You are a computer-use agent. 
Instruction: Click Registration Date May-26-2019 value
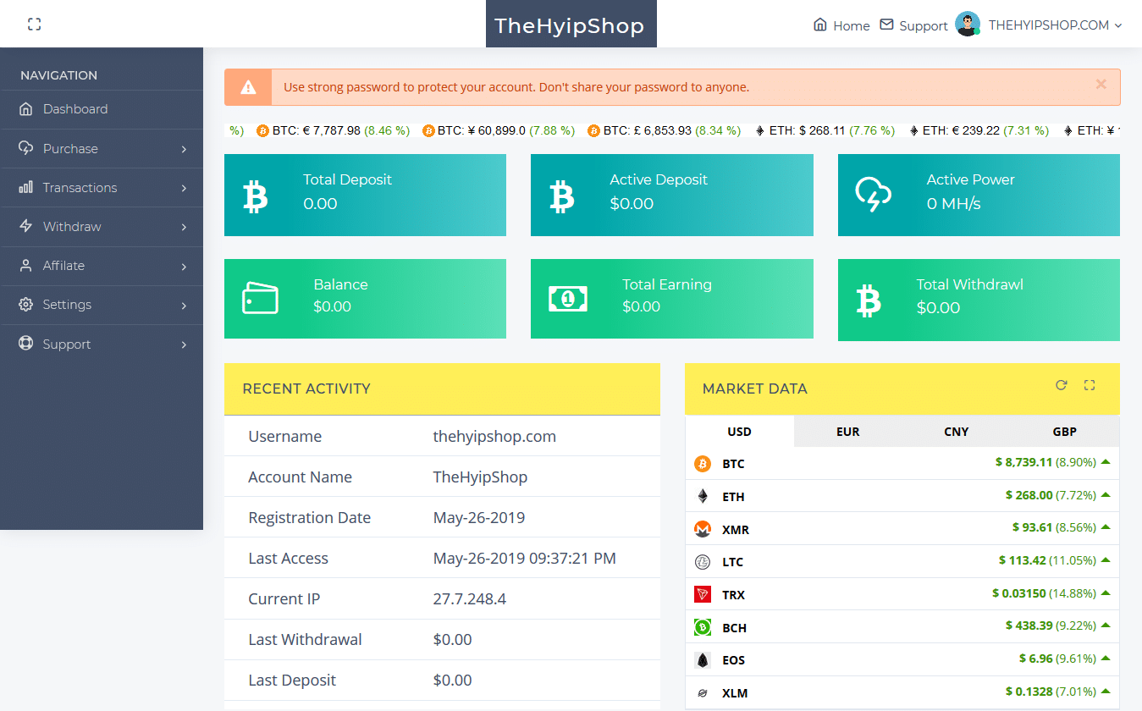point(479,518)
